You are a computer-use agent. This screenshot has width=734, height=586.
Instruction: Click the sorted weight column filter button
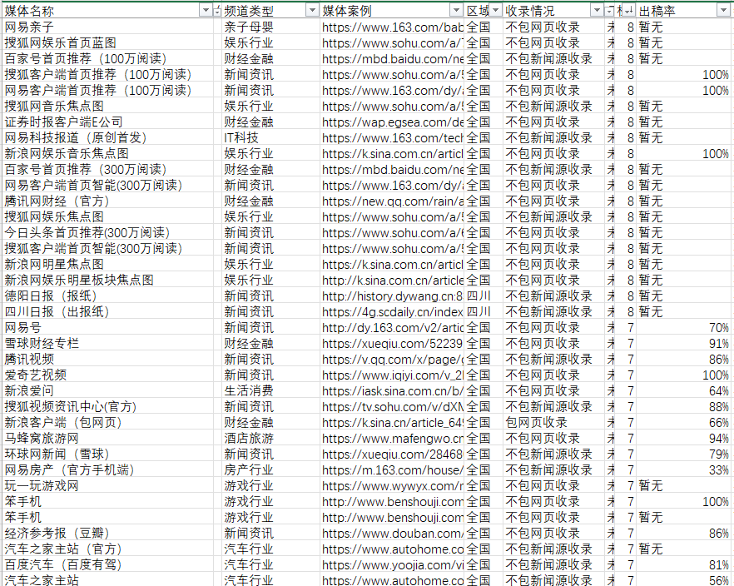(629, 10)
